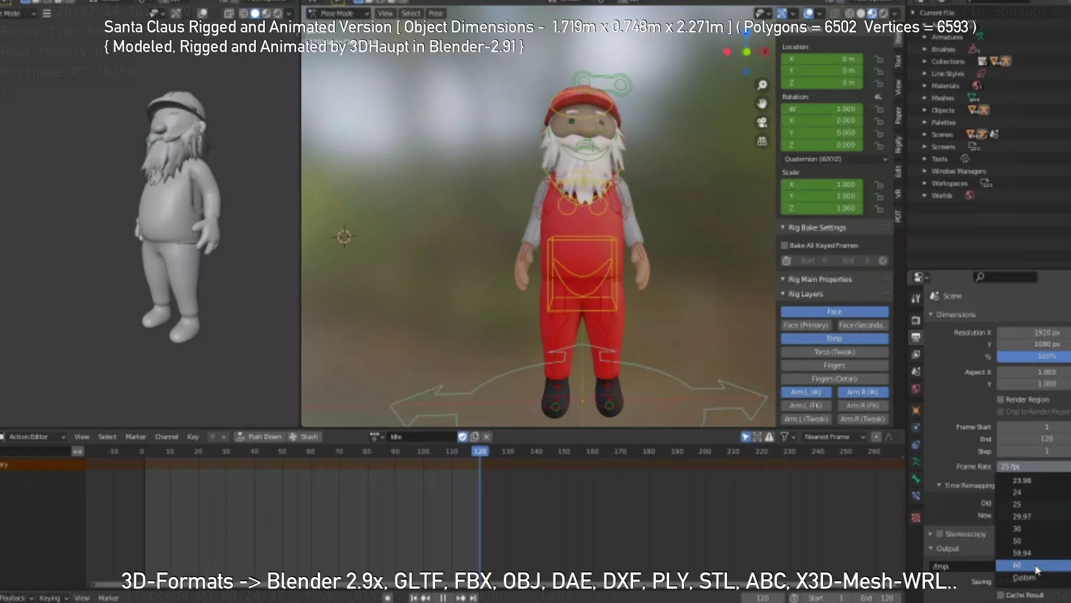Open the Pose Mode dropdown
The image size is (1071, 603).
(339, 13)
